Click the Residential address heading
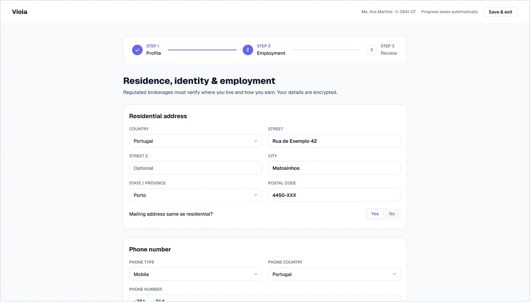This screenshot has height=302, width=530. point(158,116)
